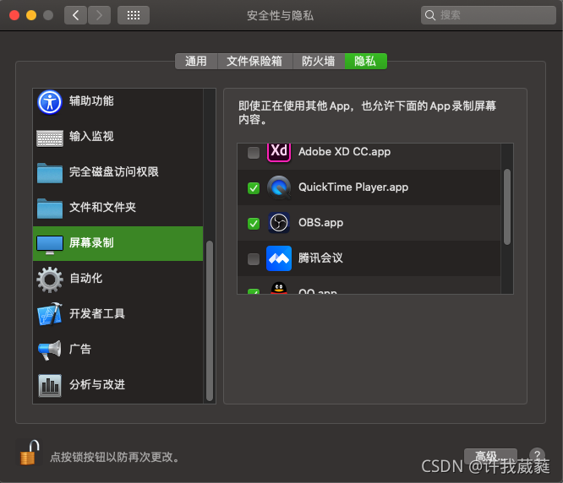Close the window with red button
Viewport: 563px width, 483px height.
pyautogui.click(x=14, y=15)
